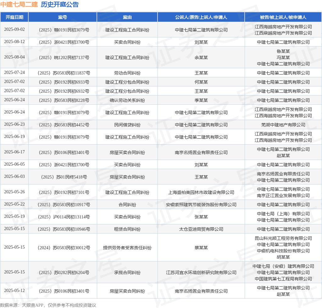Image resolution: width=322 pixels, height=308 pixels.
Task: Select case number 苏0192民初7101号
Action: (x=64, y=192)
